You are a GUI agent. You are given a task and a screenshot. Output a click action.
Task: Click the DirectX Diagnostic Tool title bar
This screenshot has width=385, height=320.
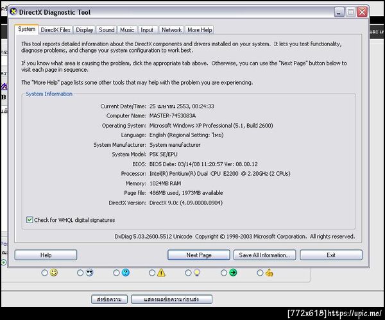click(172, 12)
